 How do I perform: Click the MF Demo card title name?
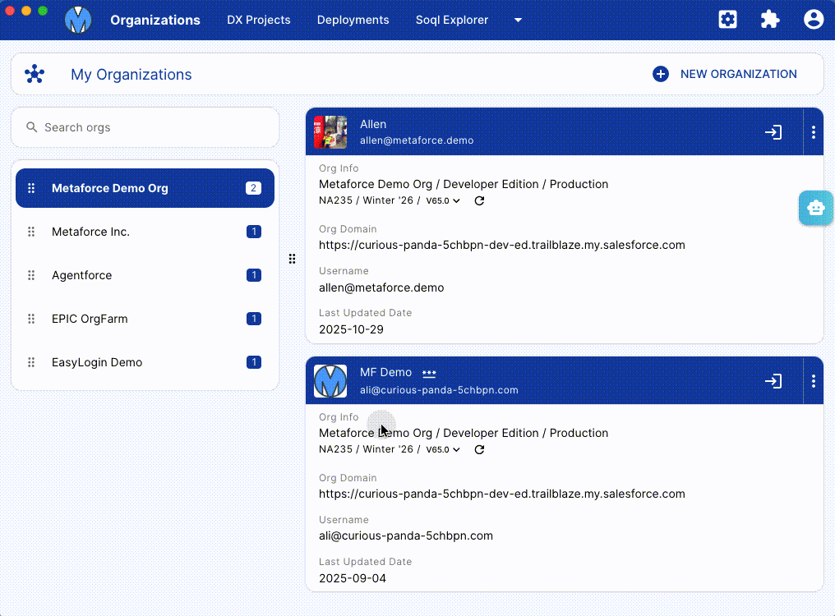385,372
